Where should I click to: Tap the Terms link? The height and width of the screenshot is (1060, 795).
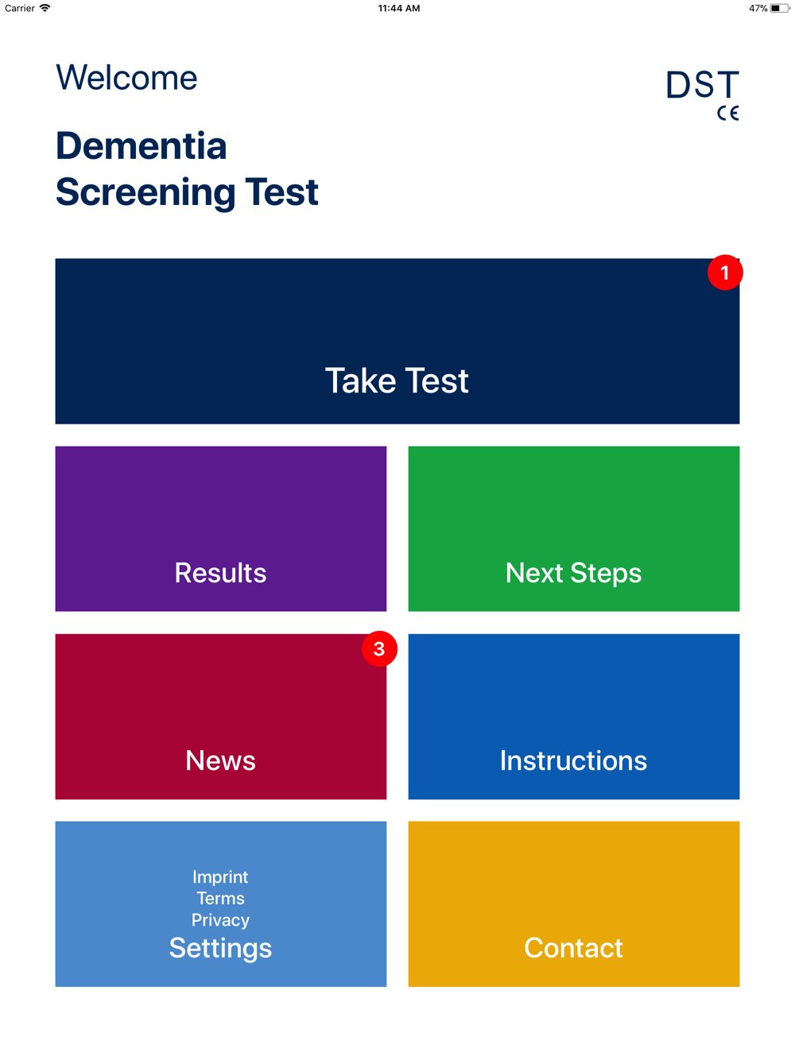pos(220,898)
